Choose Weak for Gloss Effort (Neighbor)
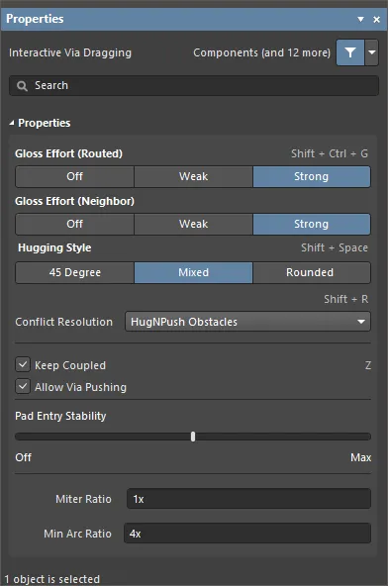This screenshot has width=388, height=586. click(193, 224)
